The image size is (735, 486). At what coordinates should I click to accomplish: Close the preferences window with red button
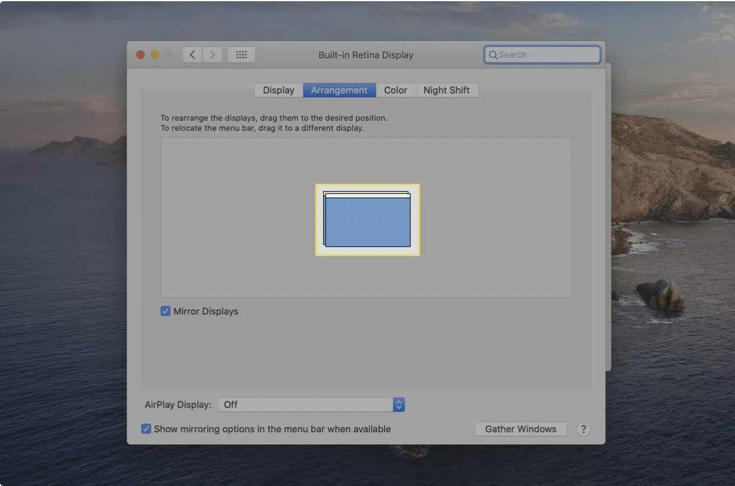(x=141, y=55)
